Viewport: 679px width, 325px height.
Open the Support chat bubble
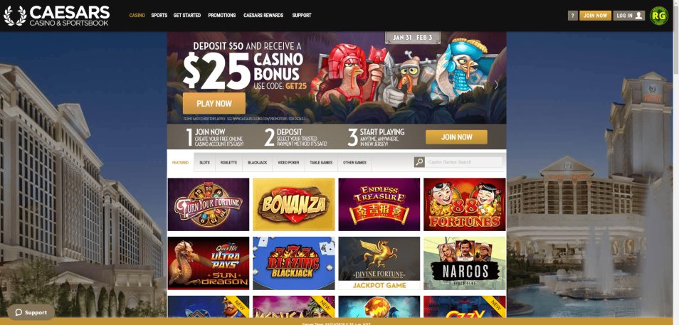(x=31, y=312)
